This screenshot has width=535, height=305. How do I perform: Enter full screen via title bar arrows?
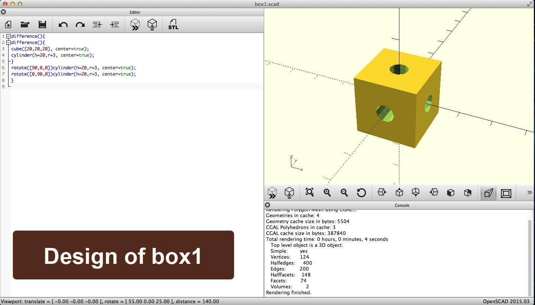point(529,4)
